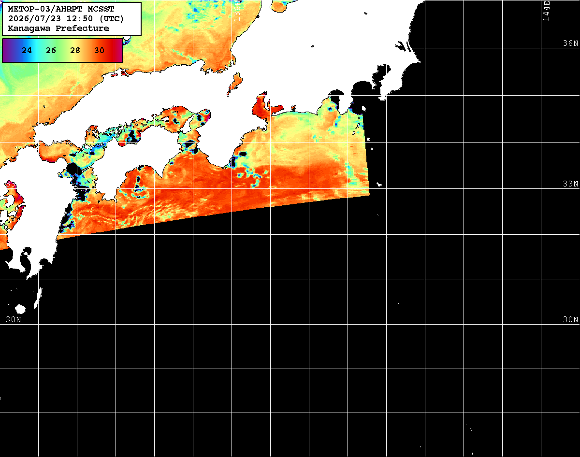Pick the purple end of the color scale
The width and height of the screenshot is (580, 457).
[7, 50]
